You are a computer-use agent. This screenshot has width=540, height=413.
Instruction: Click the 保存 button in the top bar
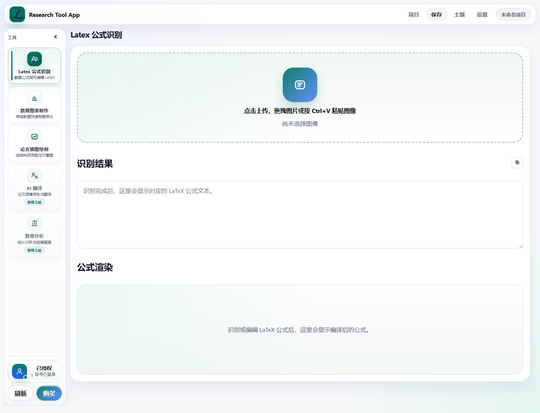436,15
